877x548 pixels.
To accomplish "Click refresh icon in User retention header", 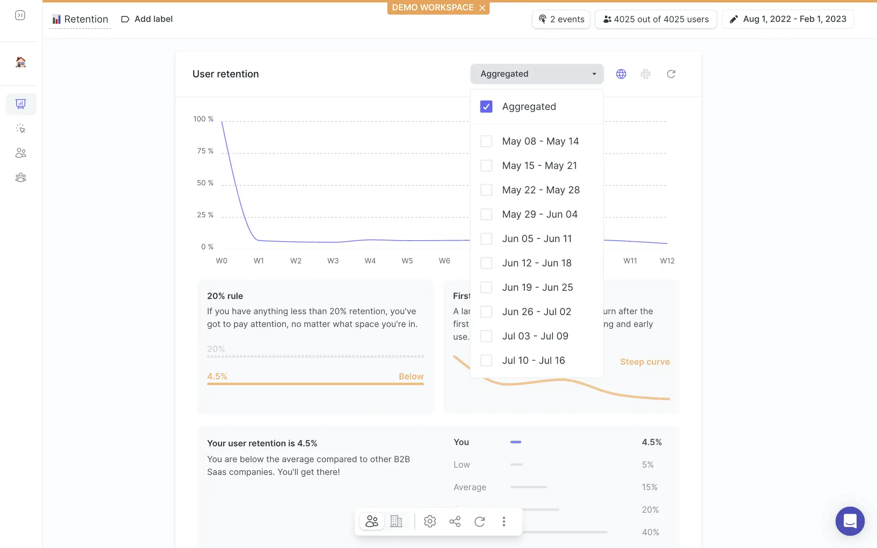I will coord(671,74).
